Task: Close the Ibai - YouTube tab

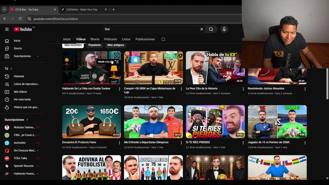Action: pyautogui.click(x=55, y=10)
